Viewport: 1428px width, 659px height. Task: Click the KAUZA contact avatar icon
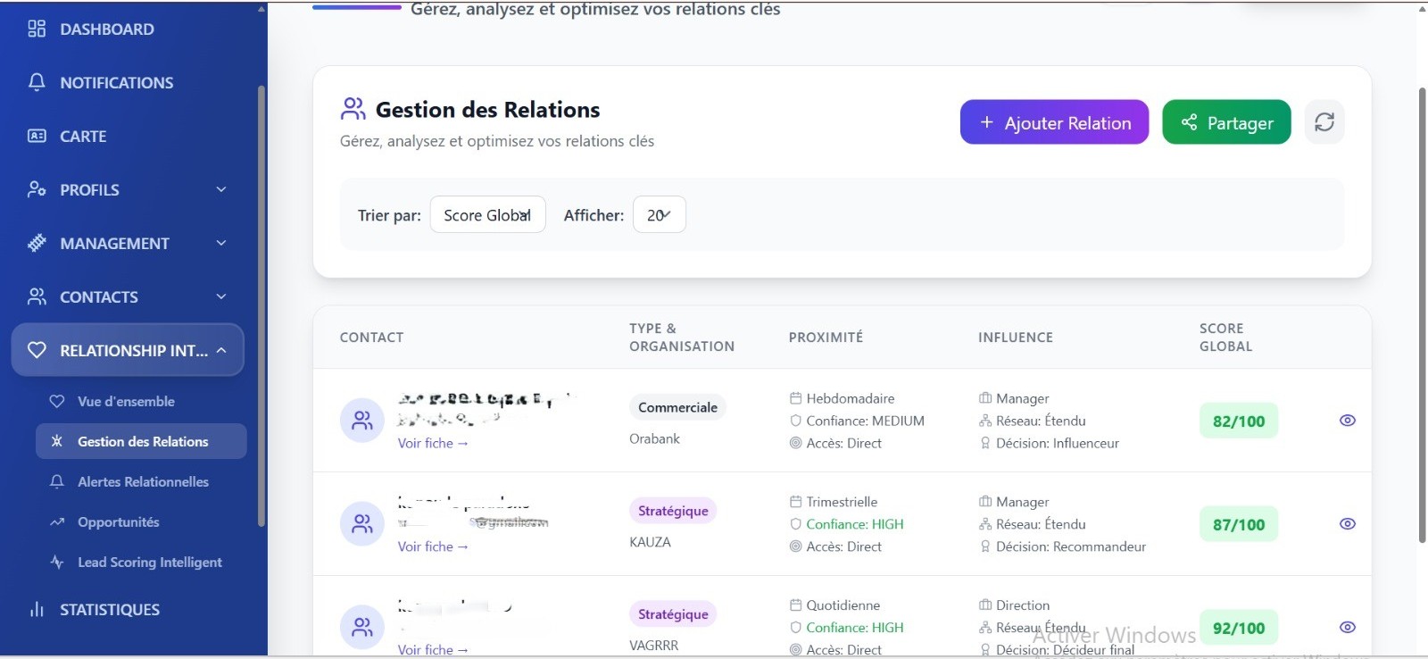(362, 524)
